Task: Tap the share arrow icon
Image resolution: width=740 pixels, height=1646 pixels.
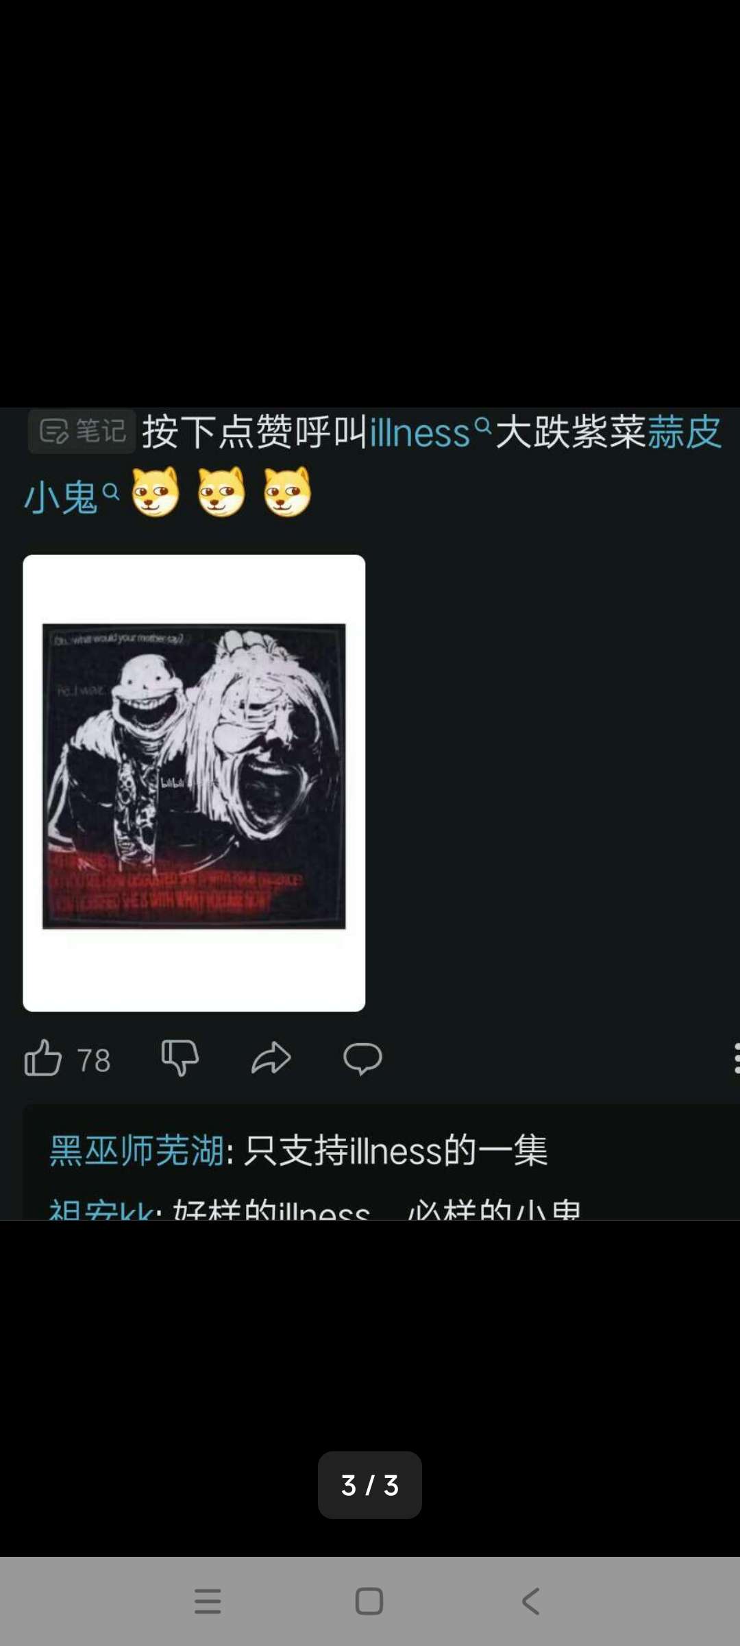Action: (x=271, y=1058)
